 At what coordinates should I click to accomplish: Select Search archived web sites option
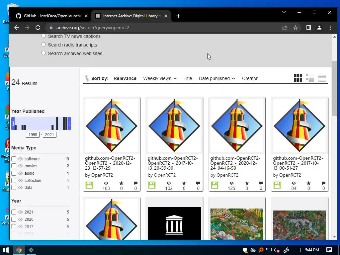(43, 53)
